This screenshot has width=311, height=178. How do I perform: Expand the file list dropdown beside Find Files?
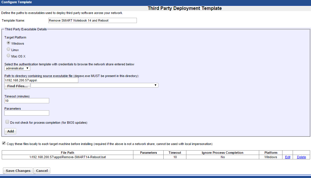point(94,85)
